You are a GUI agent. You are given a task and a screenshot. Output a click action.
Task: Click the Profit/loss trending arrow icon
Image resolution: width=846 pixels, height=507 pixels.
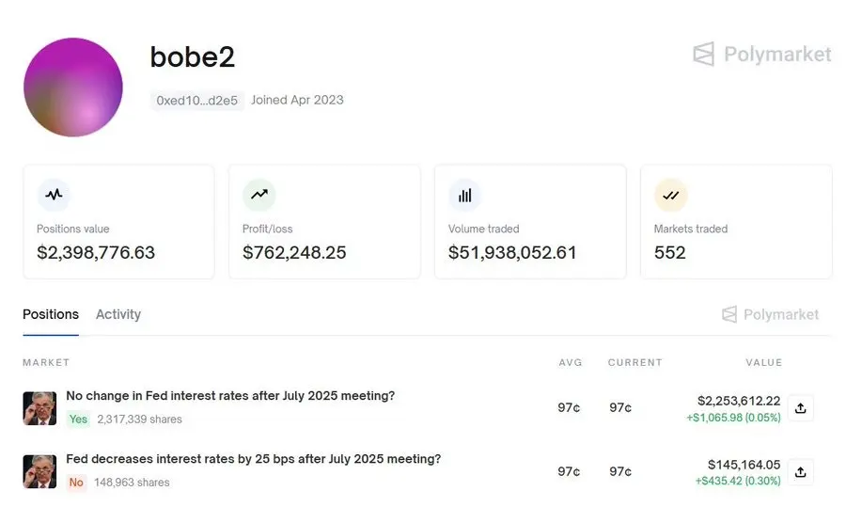[x=259, y=195]
